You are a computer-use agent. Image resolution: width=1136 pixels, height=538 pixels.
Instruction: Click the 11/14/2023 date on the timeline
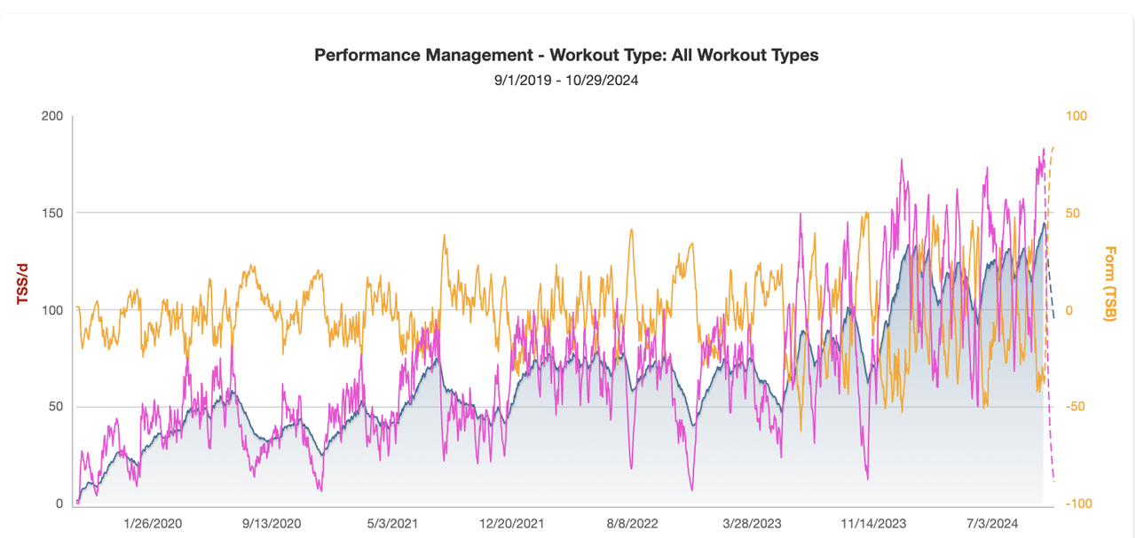pyautogui.click(x=872, y=524)
